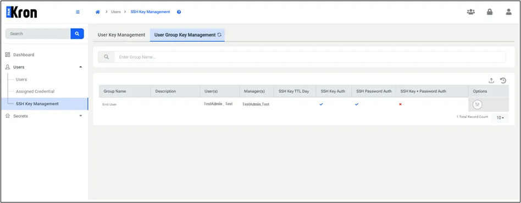Click the Kron PAM logo

21,12
